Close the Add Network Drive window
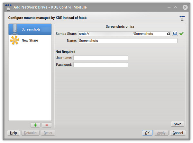Viewport: 193px width, 143px height. pyautogui.click(x=185, y=7)
